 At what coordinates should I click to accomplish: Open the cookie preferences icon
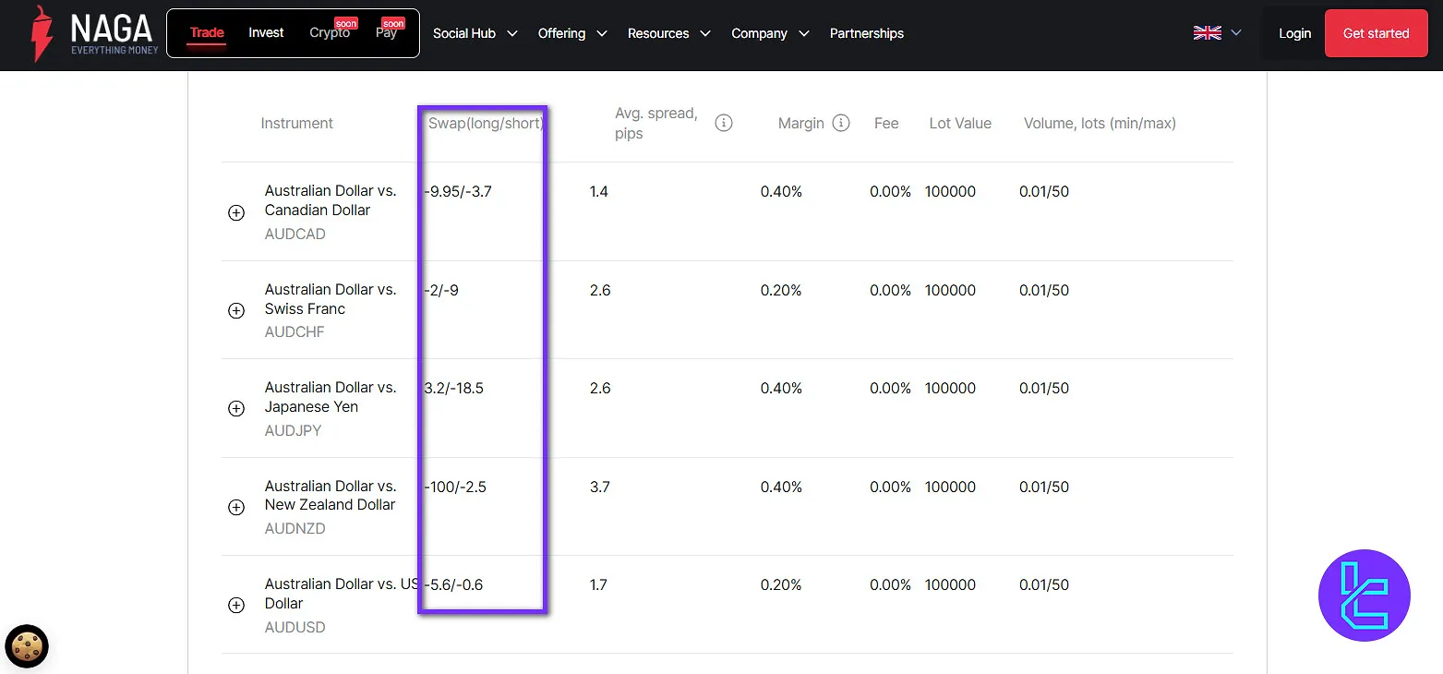point(26,646)
